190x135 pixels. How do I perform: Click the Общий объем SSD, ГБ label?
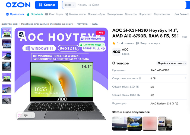point(125,87)
